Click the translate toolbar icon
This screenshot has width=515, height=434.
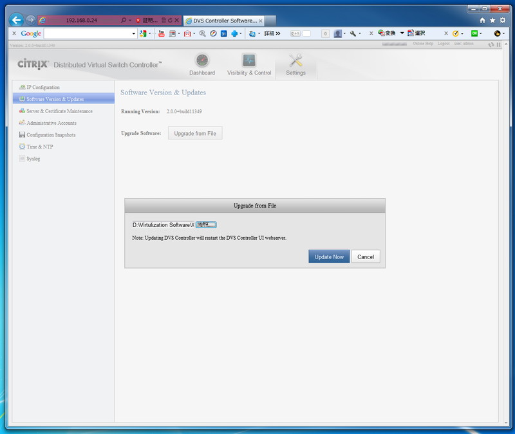coord(252,33)
